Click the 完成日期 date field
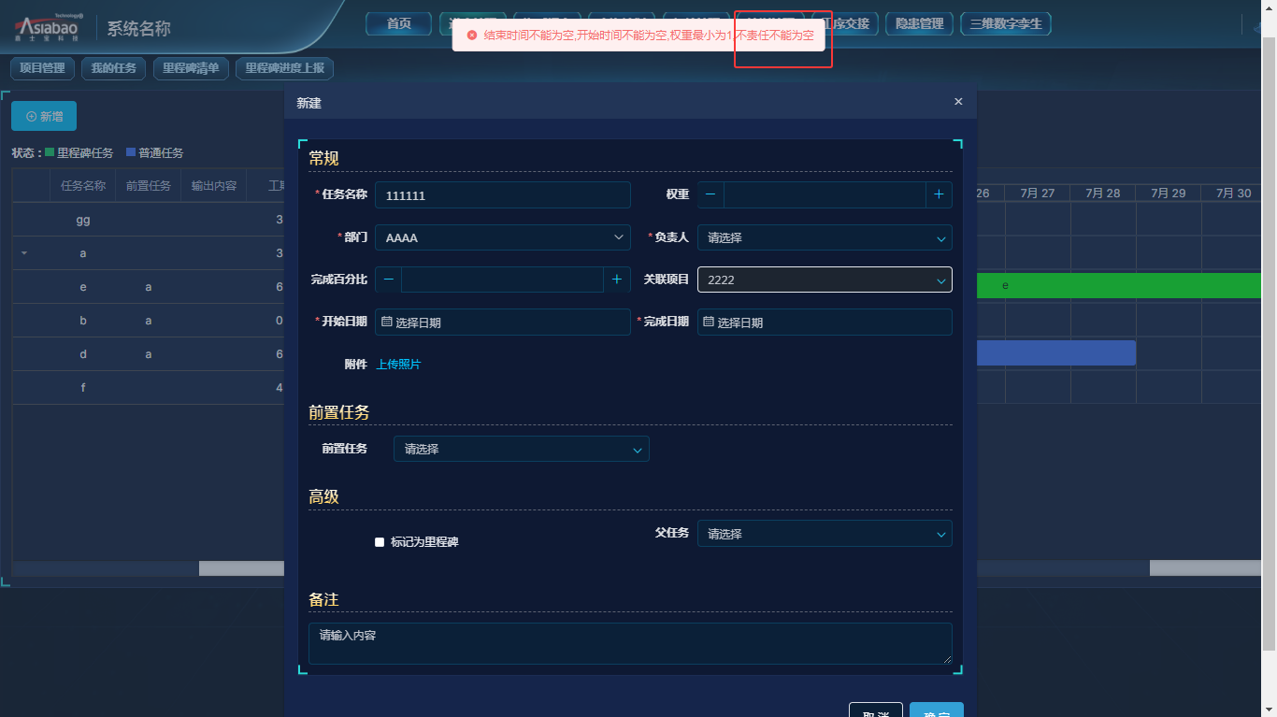 pos(825,322)
